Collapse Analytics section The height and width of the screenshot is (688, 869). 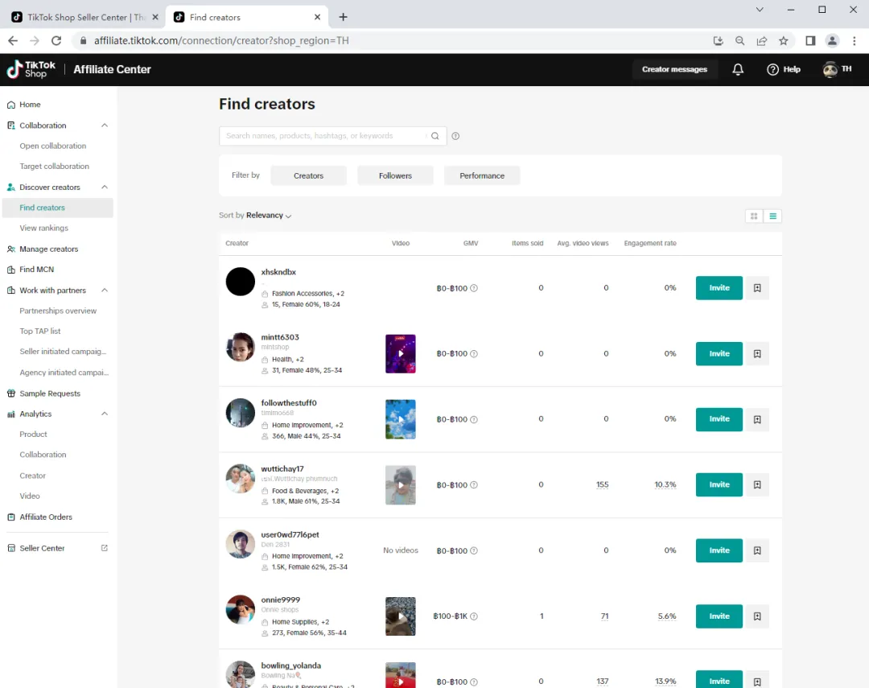[104, 414]
